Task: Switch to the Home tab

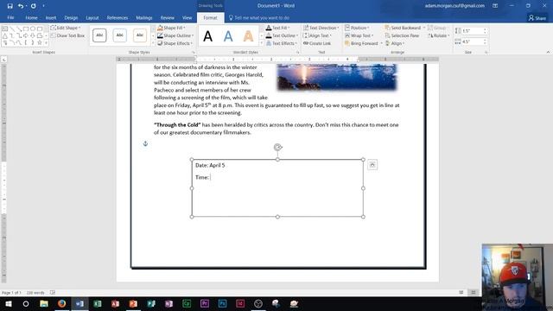Action: point(31,17)
